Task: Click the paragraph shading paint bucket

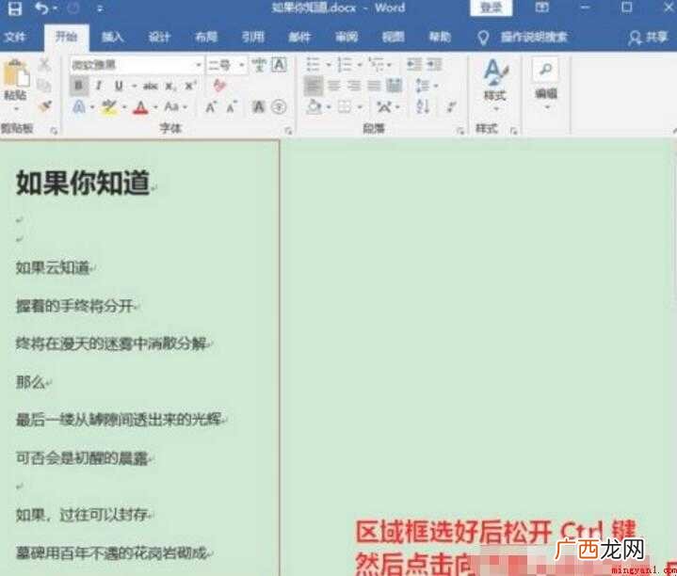Action: tap(314, 106)
